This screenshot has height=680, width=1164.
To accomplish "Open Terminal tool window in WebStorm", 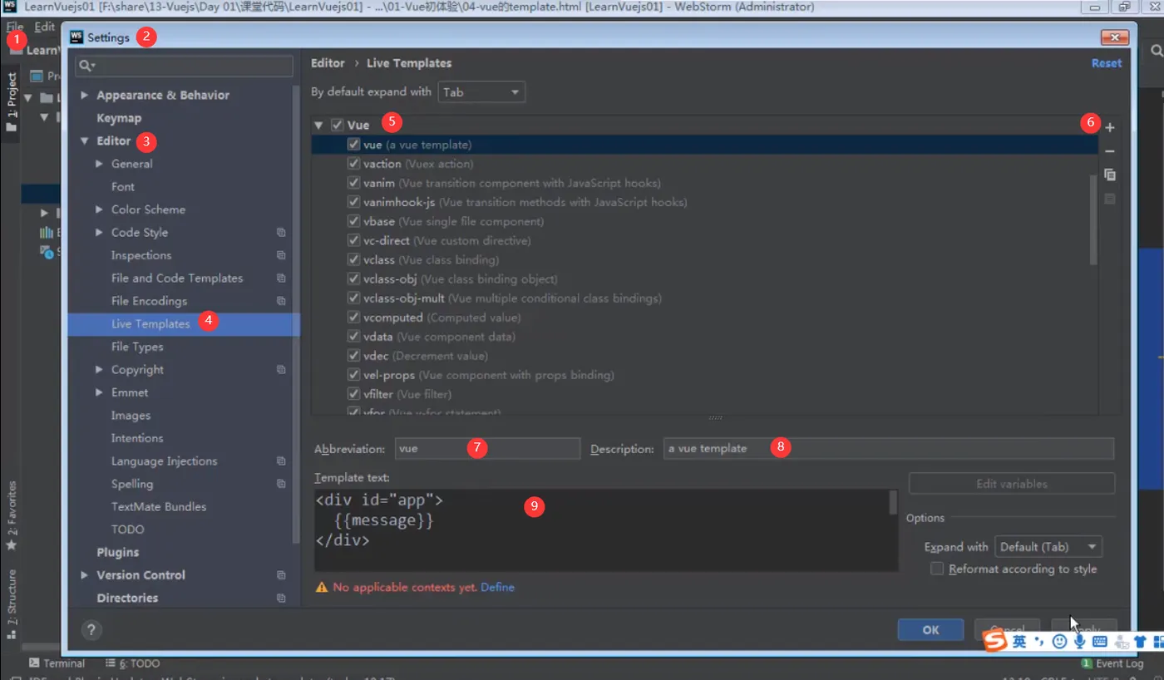I will pos(57,663).
